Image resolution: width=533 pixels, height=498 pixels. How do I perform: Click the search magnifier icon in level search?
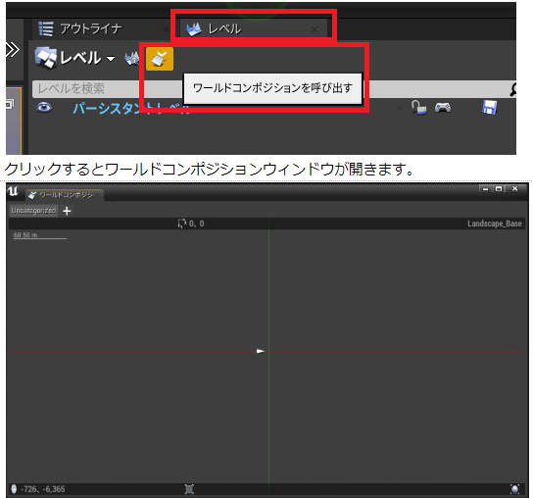pyautogui.click(x=512, y=89)
